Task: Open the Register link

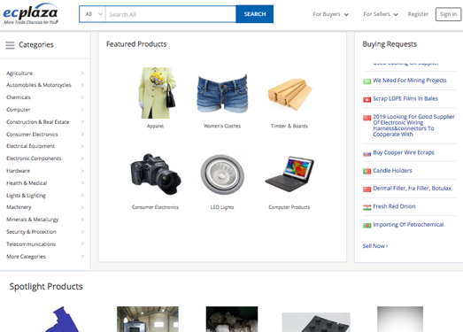Action: tap(418, 14)
